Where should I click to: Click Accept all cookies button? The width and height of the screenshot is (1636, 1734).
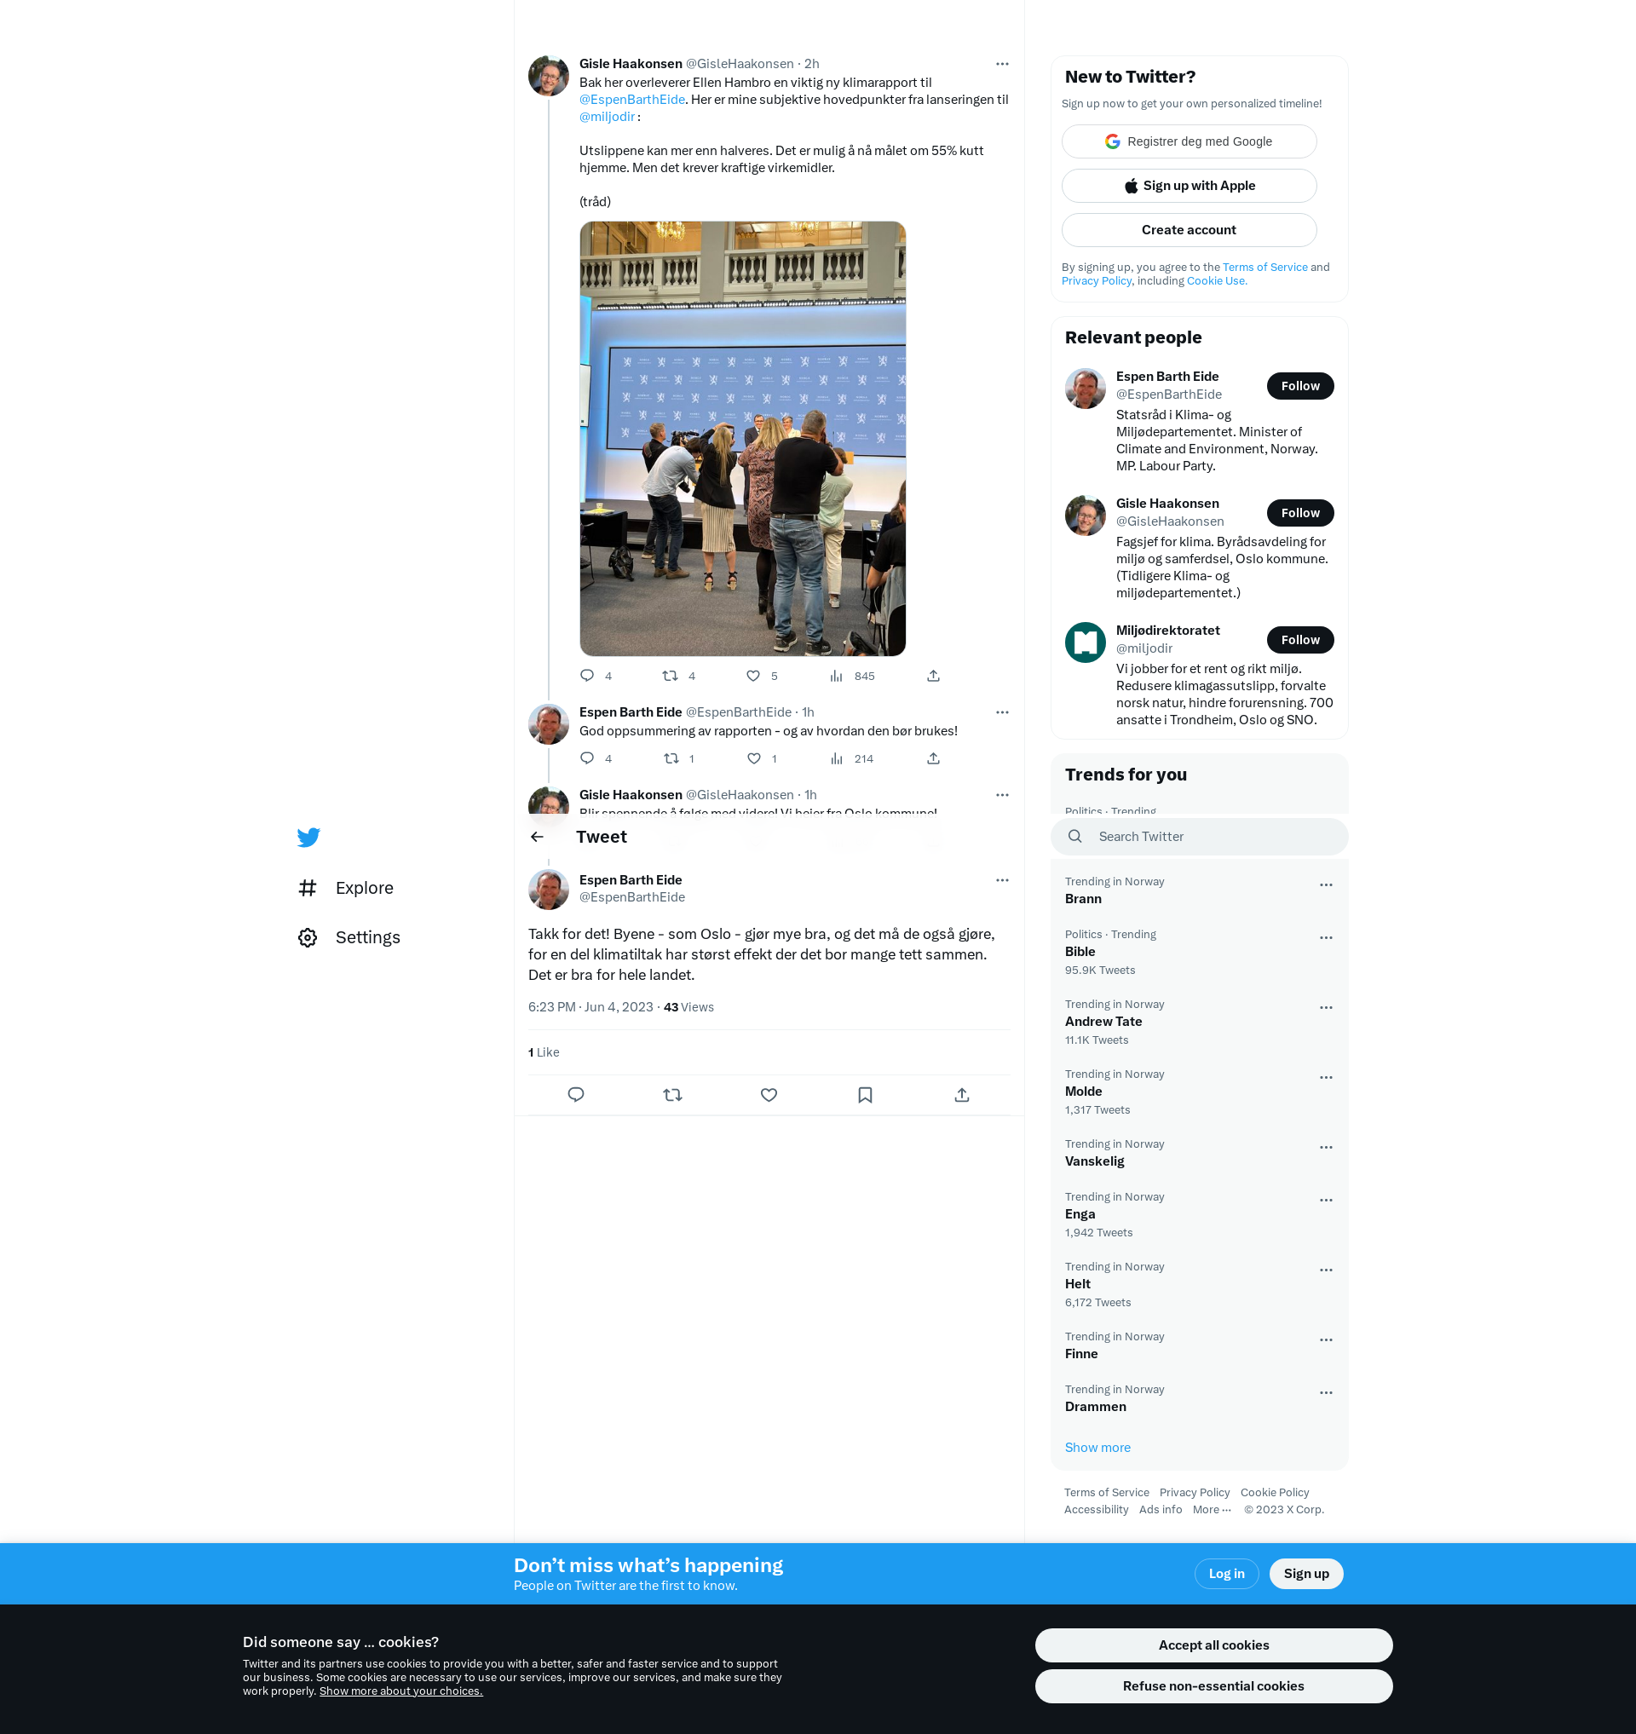click(1213, 1645)
